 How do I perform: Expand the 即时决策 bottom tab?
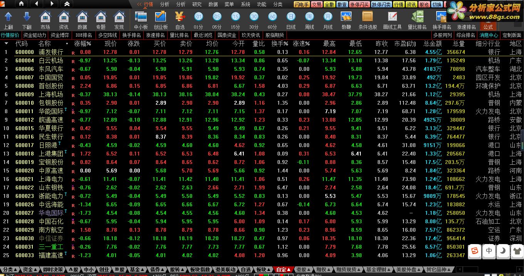coord(53,269)
